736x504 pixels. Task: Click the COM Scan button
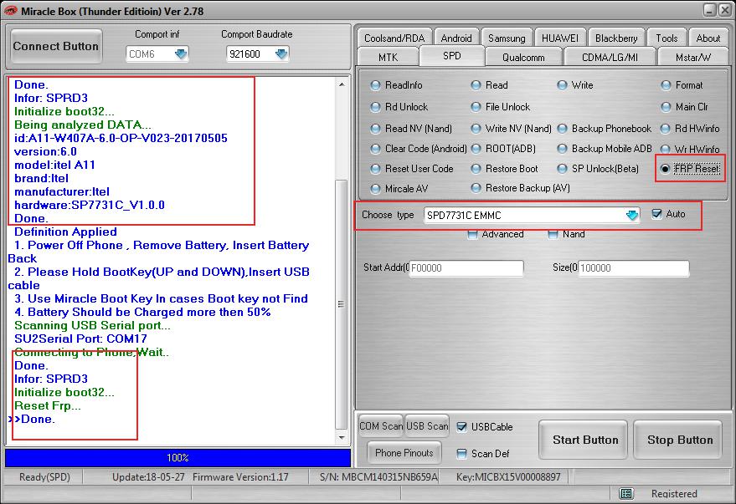(x=381, y=426)
